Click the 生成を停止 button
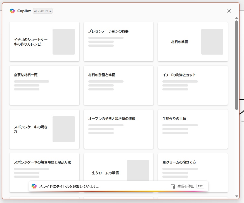 (x=186, y=186)
